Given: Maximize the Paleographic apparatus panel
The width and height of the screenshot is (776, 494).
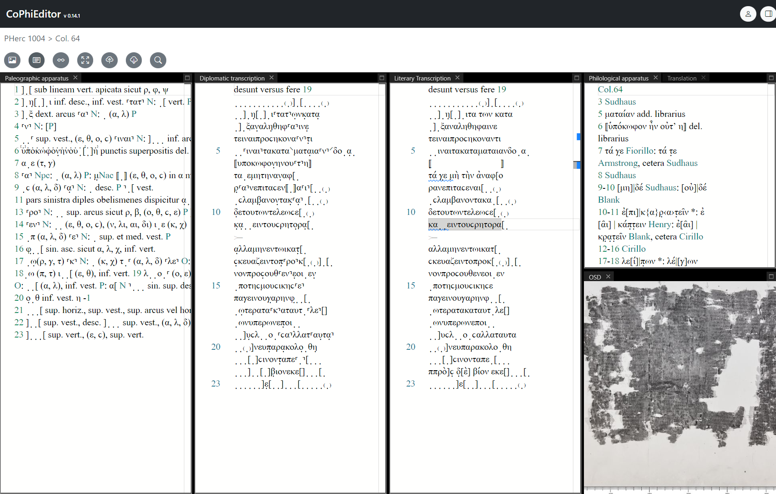Looking at the screenshot, I should (187, 78).
